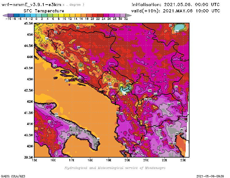Image resolution: width=230 pixels, height=178 pixels.
Task: Click the 41N latitude axis label
Action: [30, 124]
